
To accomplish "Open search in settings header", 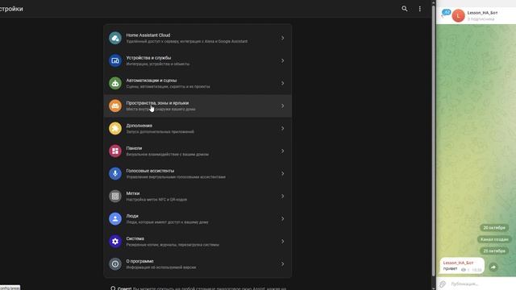I will click(405, 9).
